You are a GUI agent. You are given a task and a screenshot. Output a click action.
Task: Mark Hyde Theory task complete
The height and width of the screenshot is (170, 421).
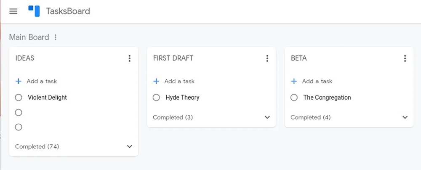pyautogui.click(x=156, y=98)
